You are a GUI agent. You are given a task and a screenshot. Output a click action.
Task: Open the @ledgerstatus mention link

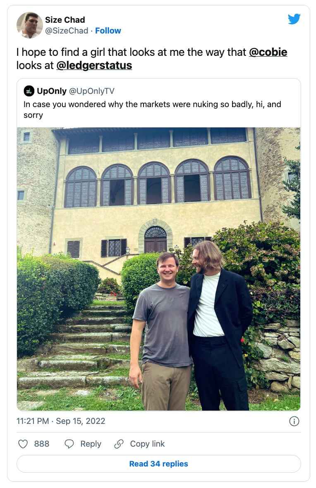(x=94, y=65)
